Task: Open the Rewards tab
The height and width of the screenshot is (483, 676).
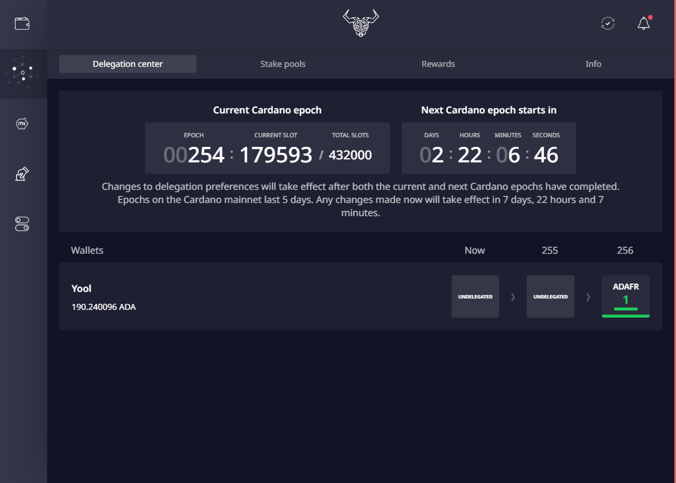Action: [x=438, y=64]
